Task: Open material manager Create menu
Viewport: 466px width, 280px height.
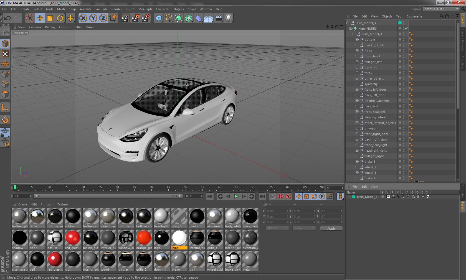Action: [23, 204]
